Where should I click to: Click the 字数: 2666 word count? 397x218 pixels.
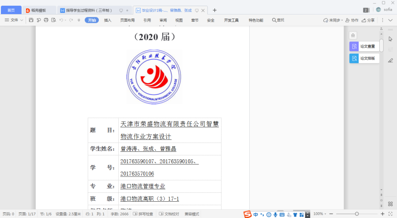click(120, 214)
